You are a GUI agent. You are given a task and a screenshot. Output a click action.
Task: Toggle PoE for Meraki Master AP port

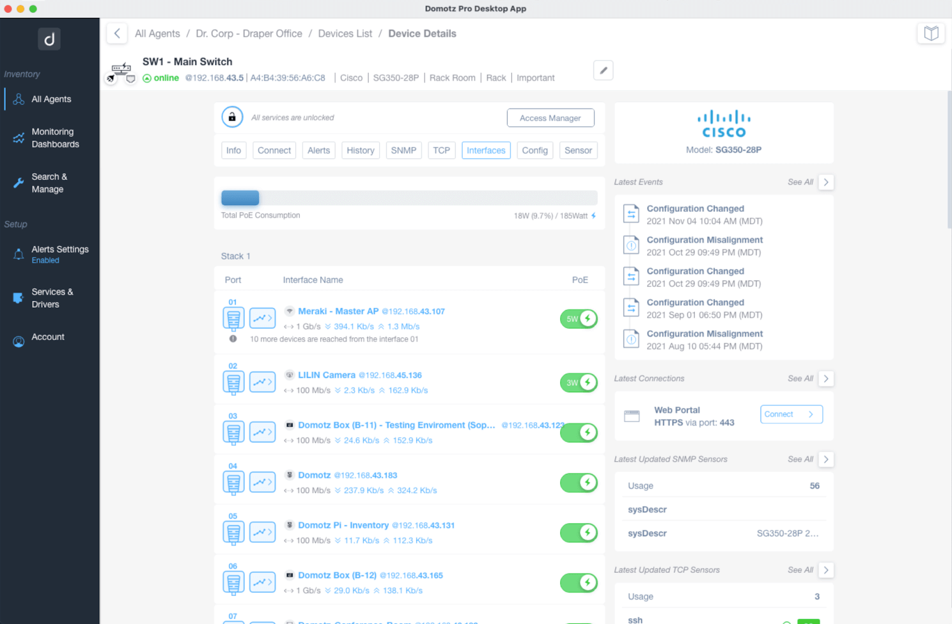click(x=579, y=319)
